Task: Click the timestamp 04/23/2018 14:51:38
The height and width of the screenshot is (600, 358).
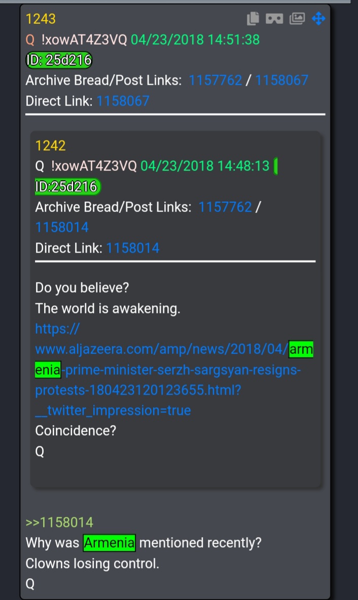Action: click(195, 40)
